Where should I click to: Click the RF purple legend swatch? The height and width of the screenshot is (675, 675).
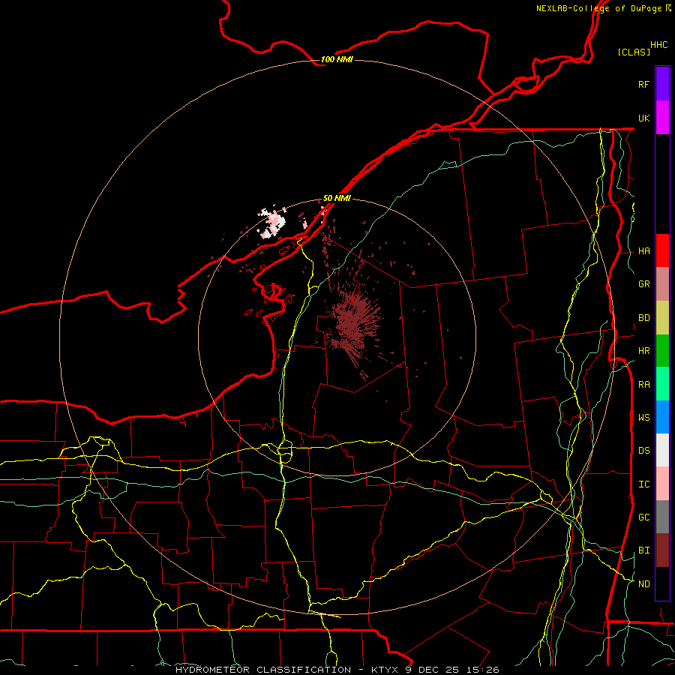click(662, 84)
